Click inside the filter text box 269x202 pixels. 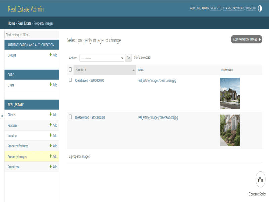tap(30, 34)
